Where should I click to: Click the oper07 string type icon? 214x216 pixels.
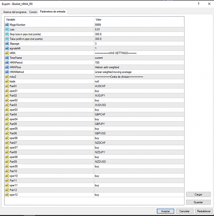pos(7,148)
